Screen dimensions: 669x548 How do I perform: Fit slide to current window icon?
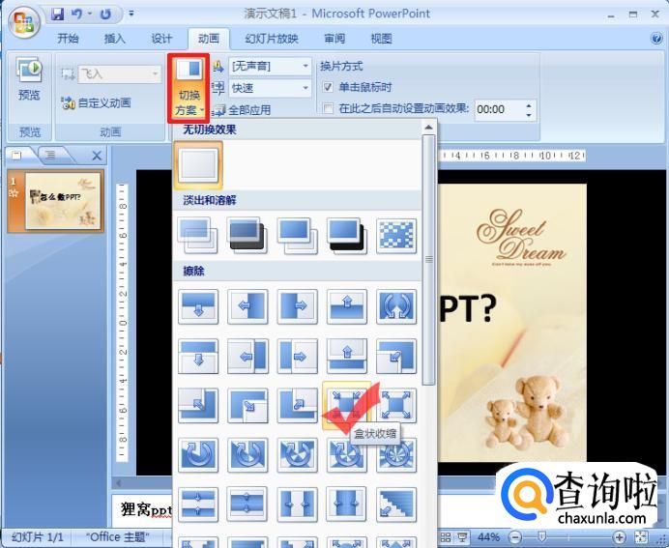(x=641, y=537)
